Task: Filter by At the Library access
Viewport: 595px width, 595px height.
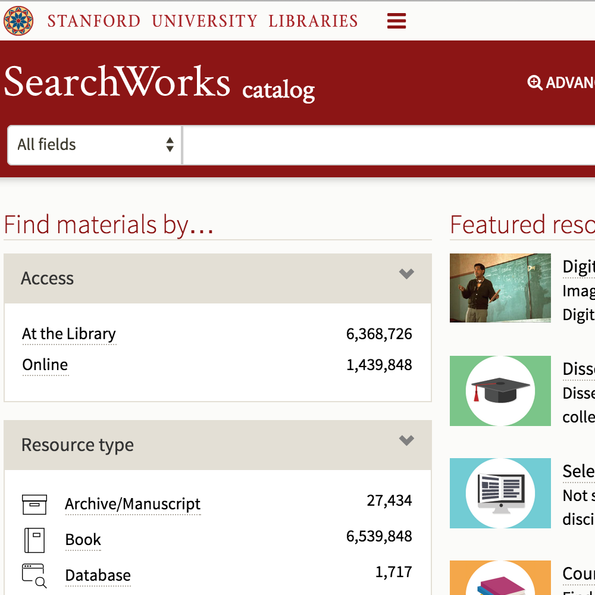Action: coord(69,334)
